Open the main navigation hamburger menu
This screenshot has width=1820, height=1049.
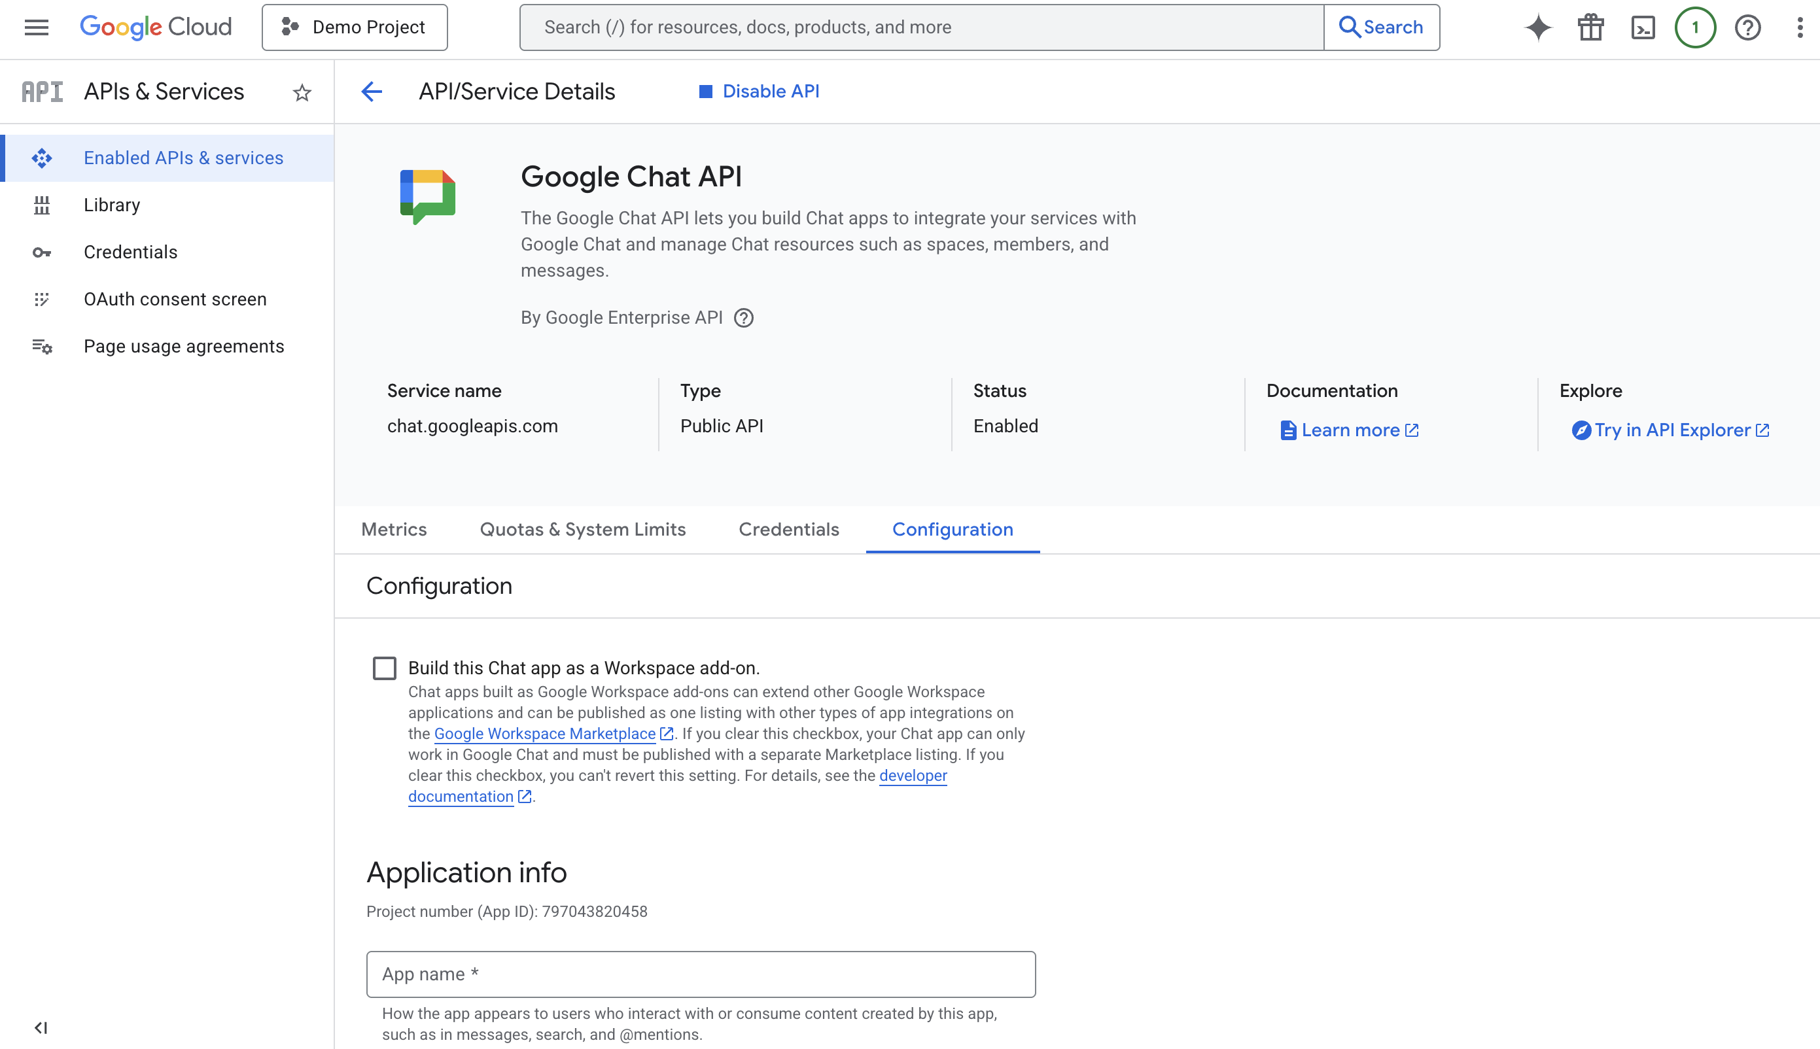click(x=36, y=27)
